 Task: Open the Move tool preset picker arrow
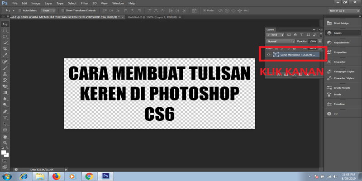pyautogui.click(x=14, y=10)
